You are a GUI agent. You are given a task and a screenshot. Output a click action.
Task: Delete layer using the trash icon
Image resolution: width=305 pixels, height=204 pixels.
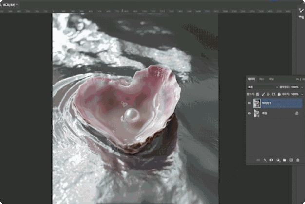coord(298,160)
